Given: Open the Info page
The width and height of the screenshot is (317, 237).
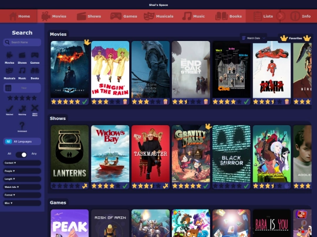Looking at the screenshot, I should pyautogui.click(x=301, y=16).
